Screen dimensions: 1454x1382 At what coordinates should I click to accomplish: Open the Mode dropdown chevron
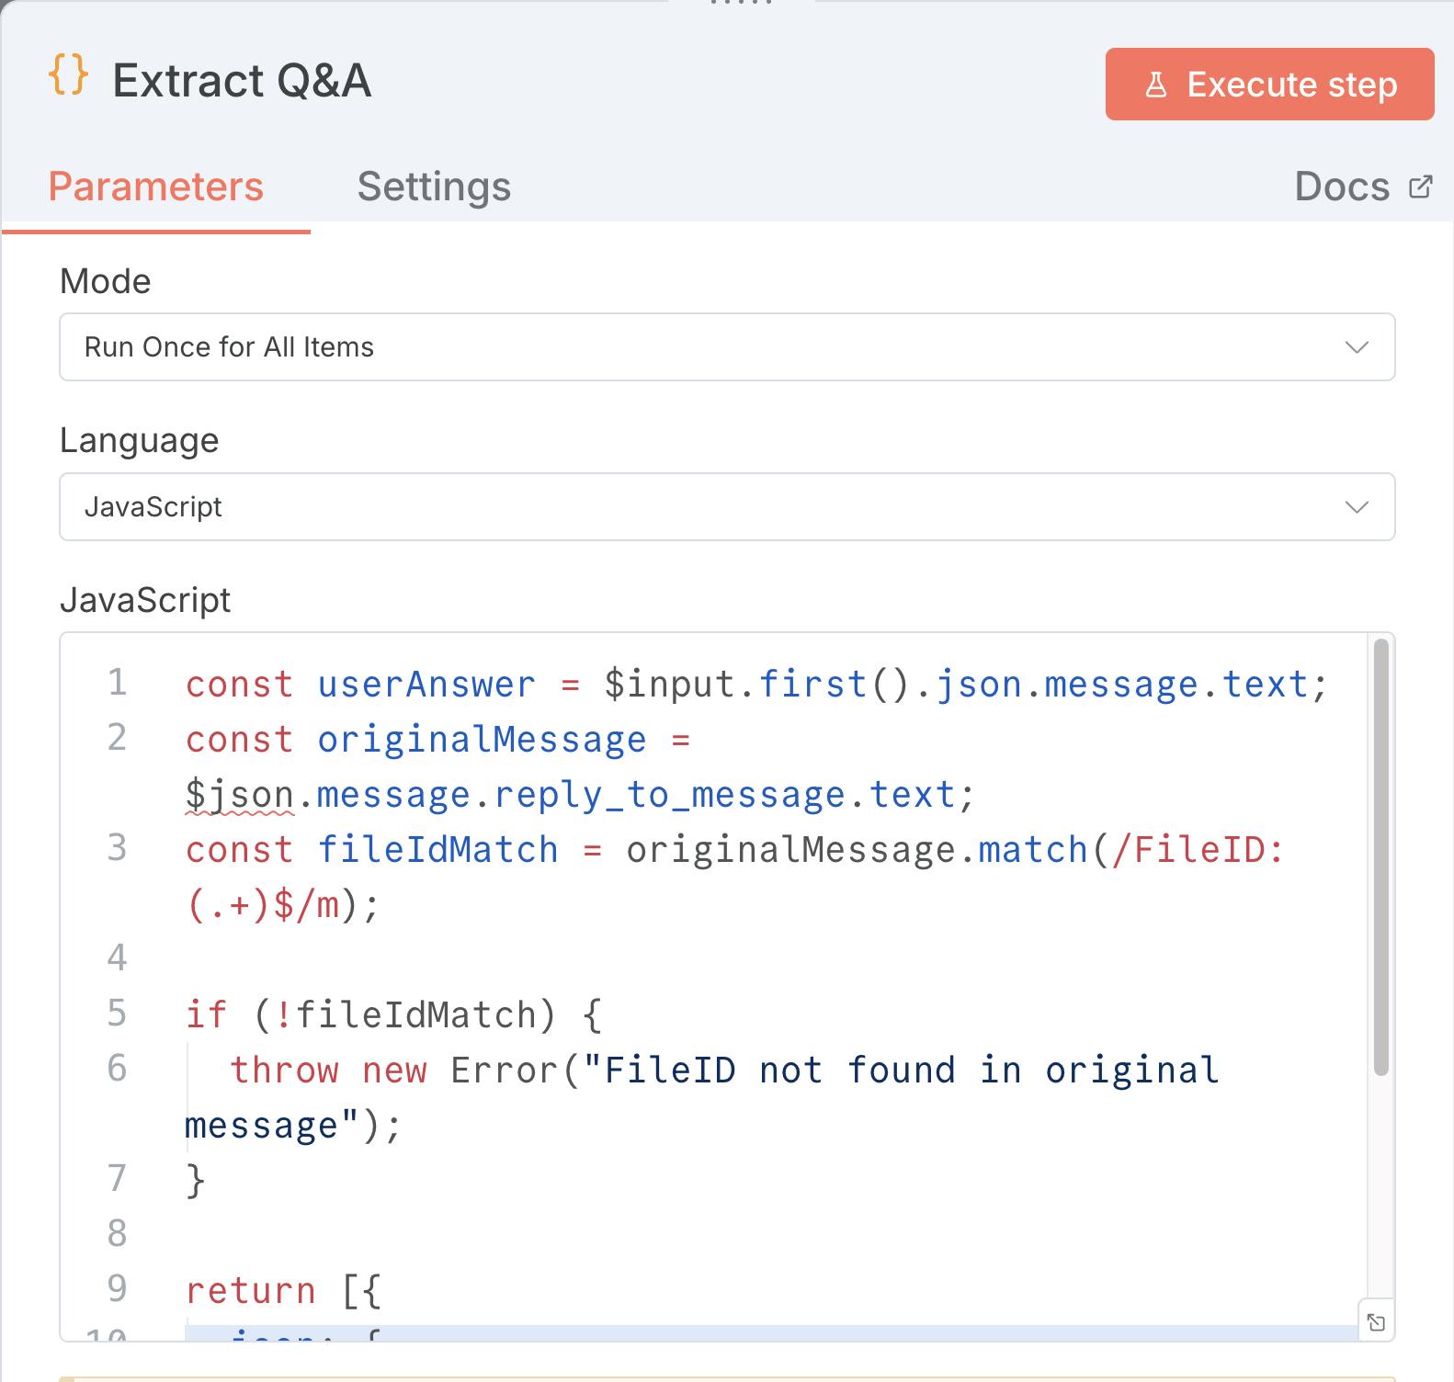click(x=1357, y=347)
